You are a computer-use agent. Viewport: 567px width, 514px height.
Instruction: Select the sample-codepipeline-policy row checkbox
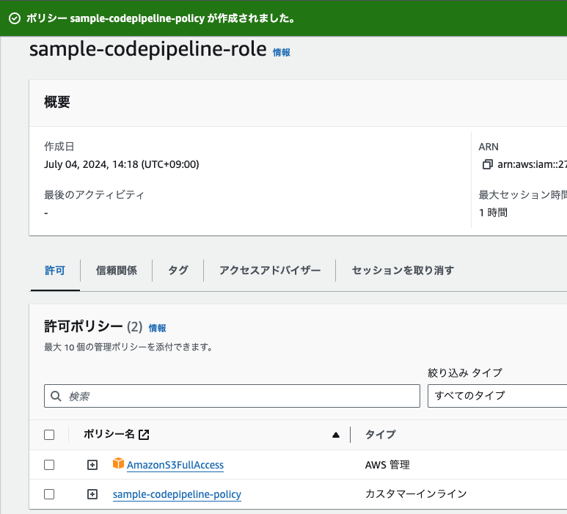(x=49, y=494)
